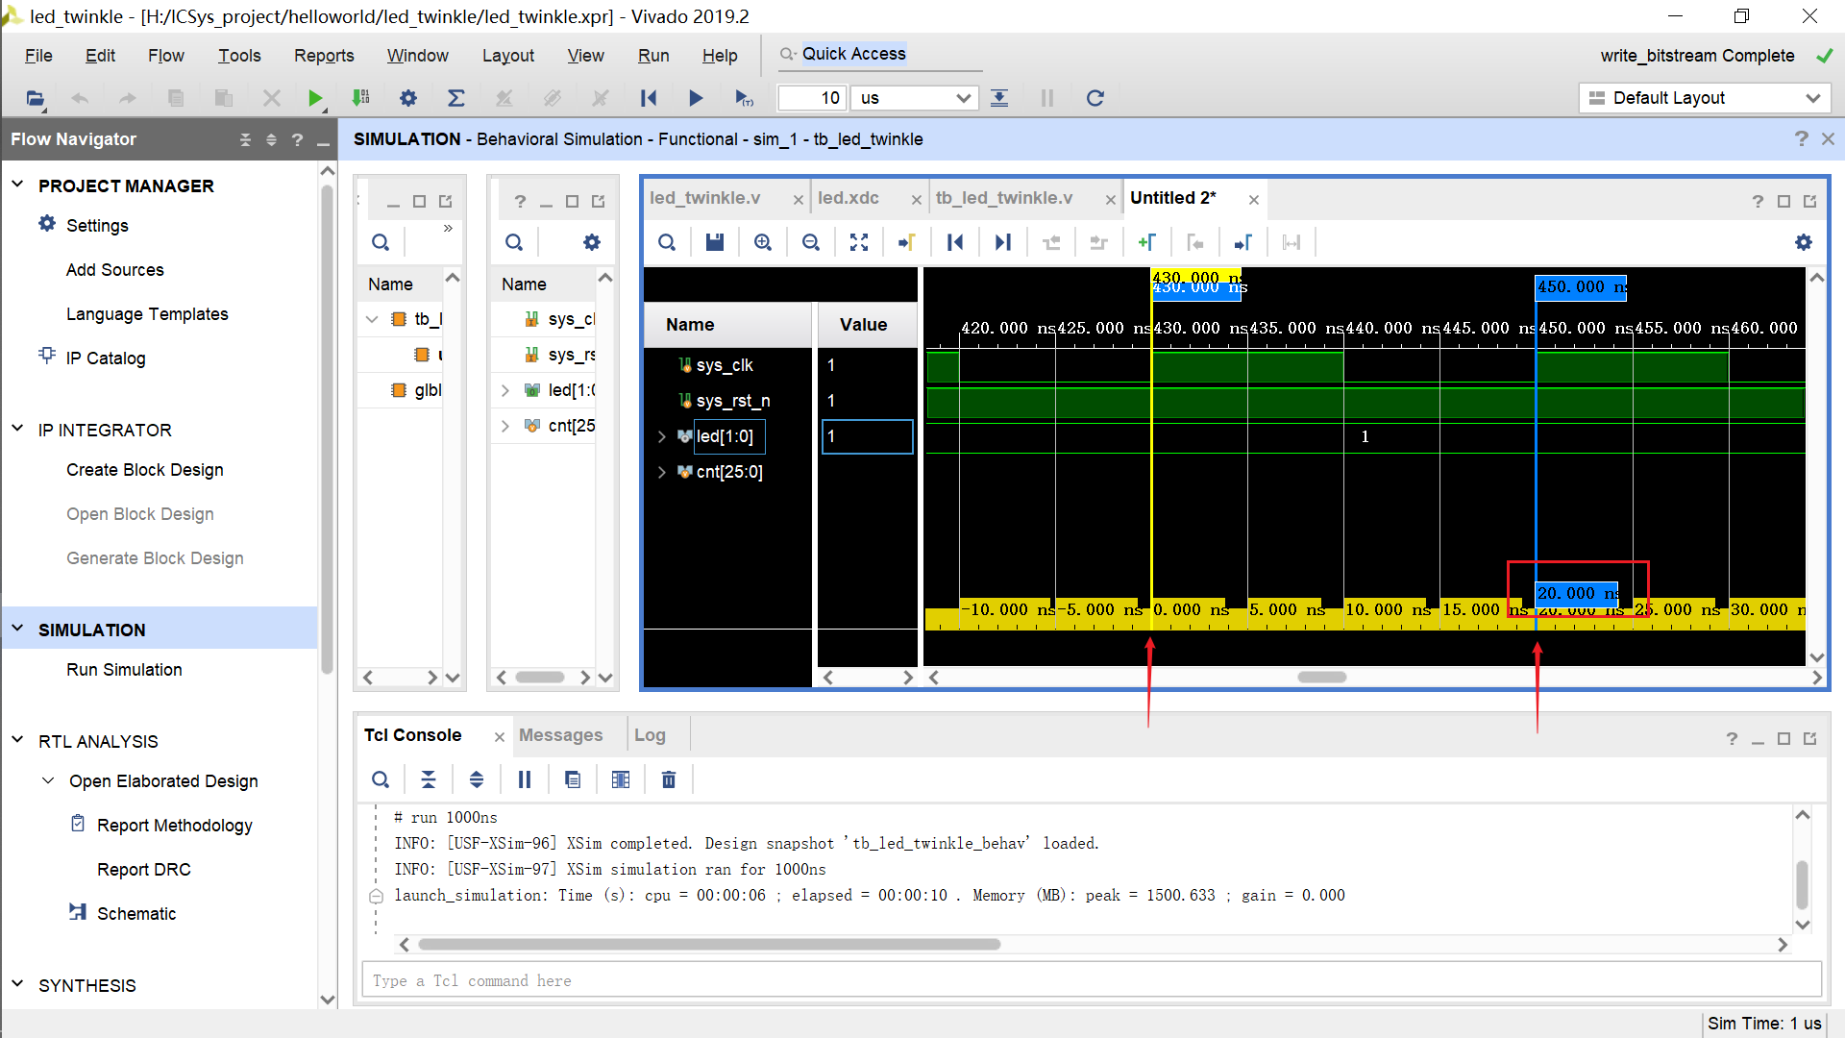Click the Restart simulation icon
Viewport: 1845px width, 1038px height.
coord(649,98)
